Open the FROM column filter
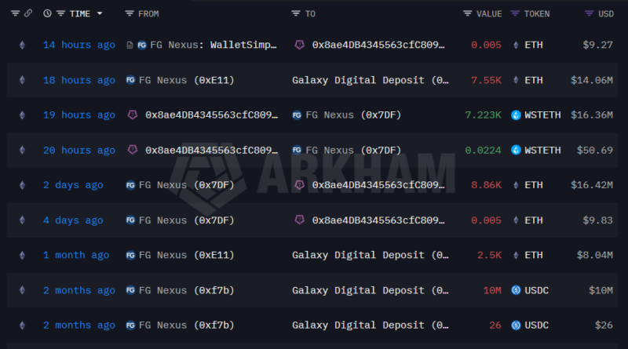Image resolution: width=628 pixels, height=349 pixels. pyautogui.click(x=130, y=13)
